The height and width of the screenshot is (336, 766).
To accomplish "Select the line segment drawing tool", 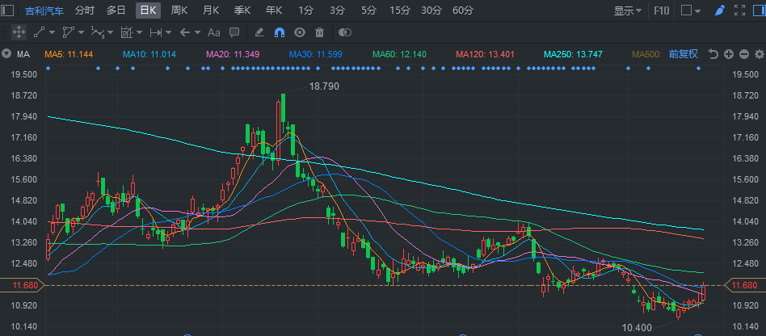I will click(39, 33).
